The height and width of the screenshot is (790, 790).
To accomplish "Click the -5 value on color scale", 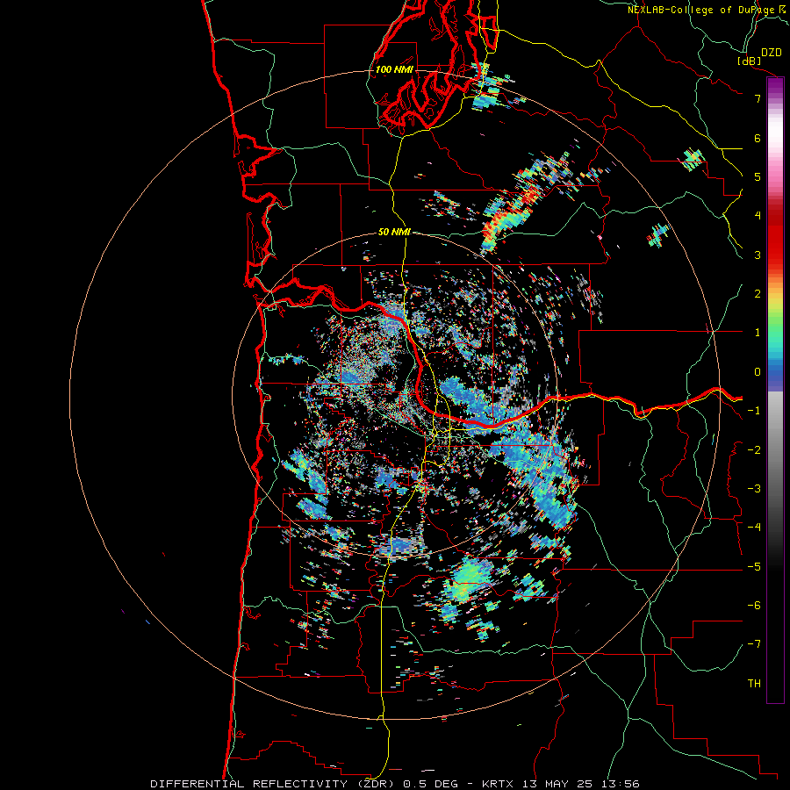I will click(754, 567).
